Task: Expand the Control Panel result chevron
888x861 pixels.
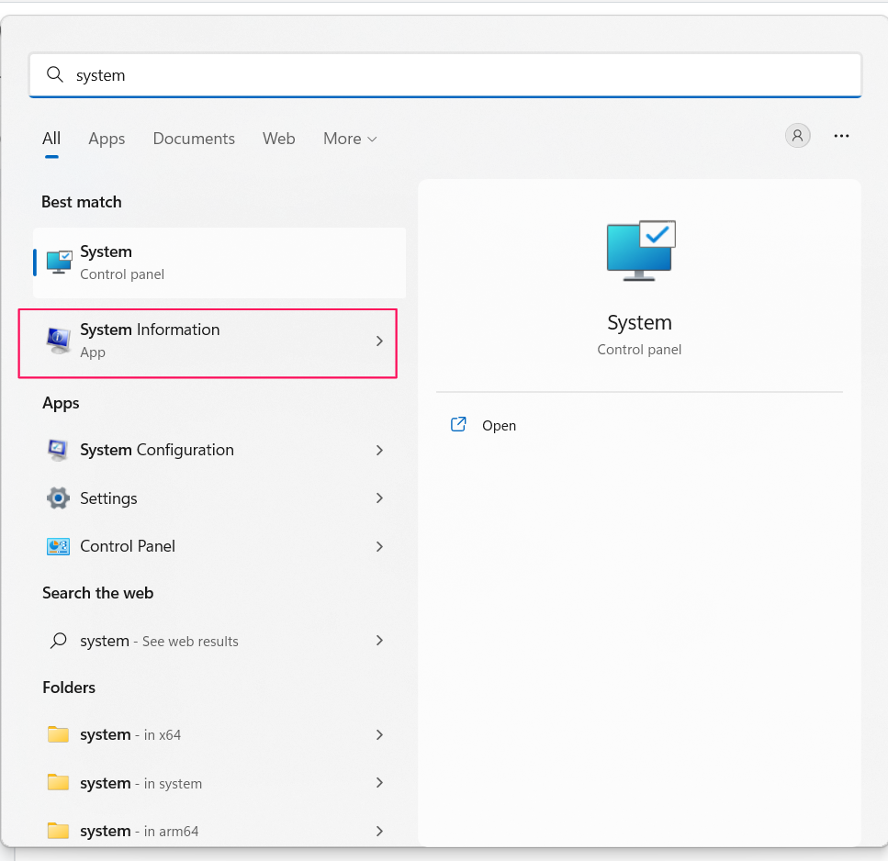Action: 379,546
